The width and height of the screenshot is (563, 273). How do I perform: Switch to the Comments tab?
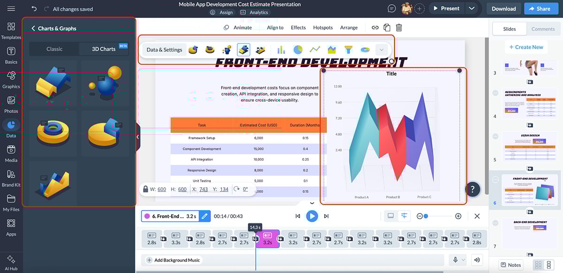[x=543, y=29]
